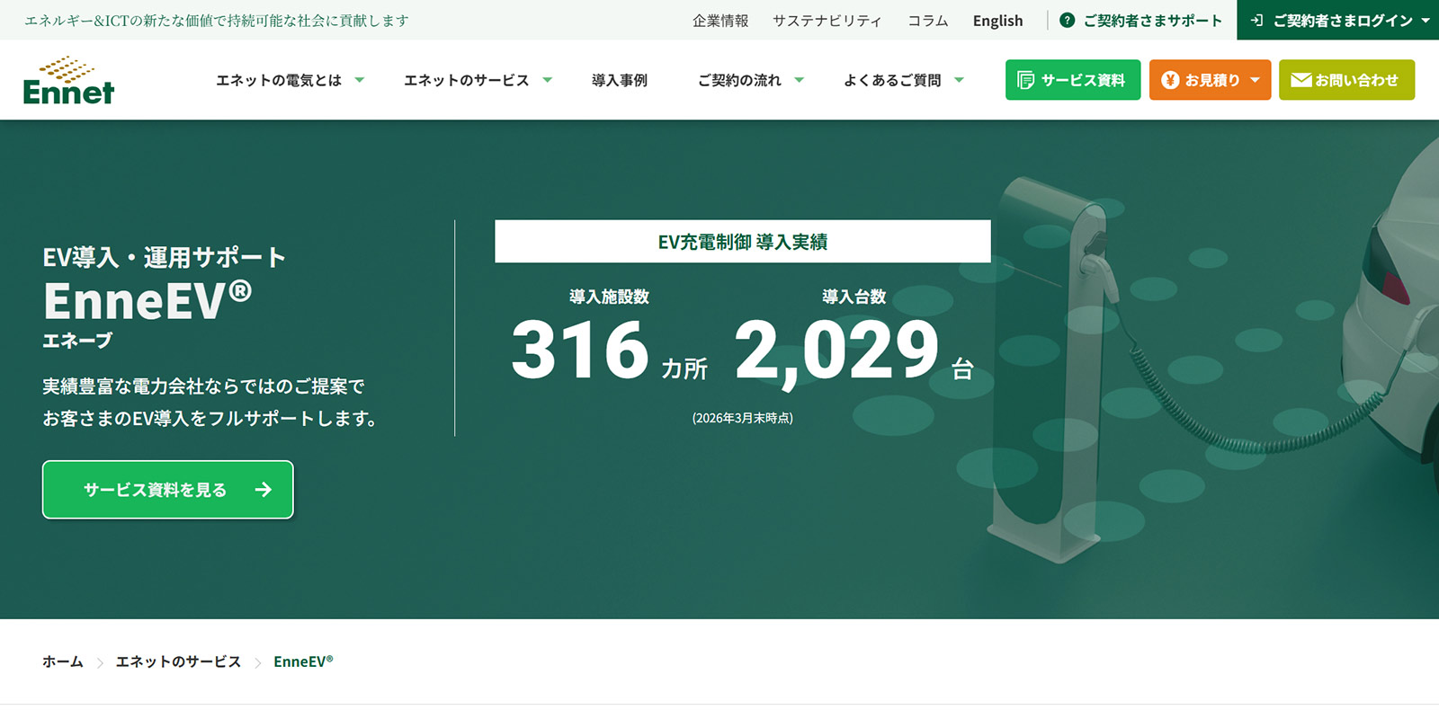Click the ご契約者さまログイン button

[1338, 20]
